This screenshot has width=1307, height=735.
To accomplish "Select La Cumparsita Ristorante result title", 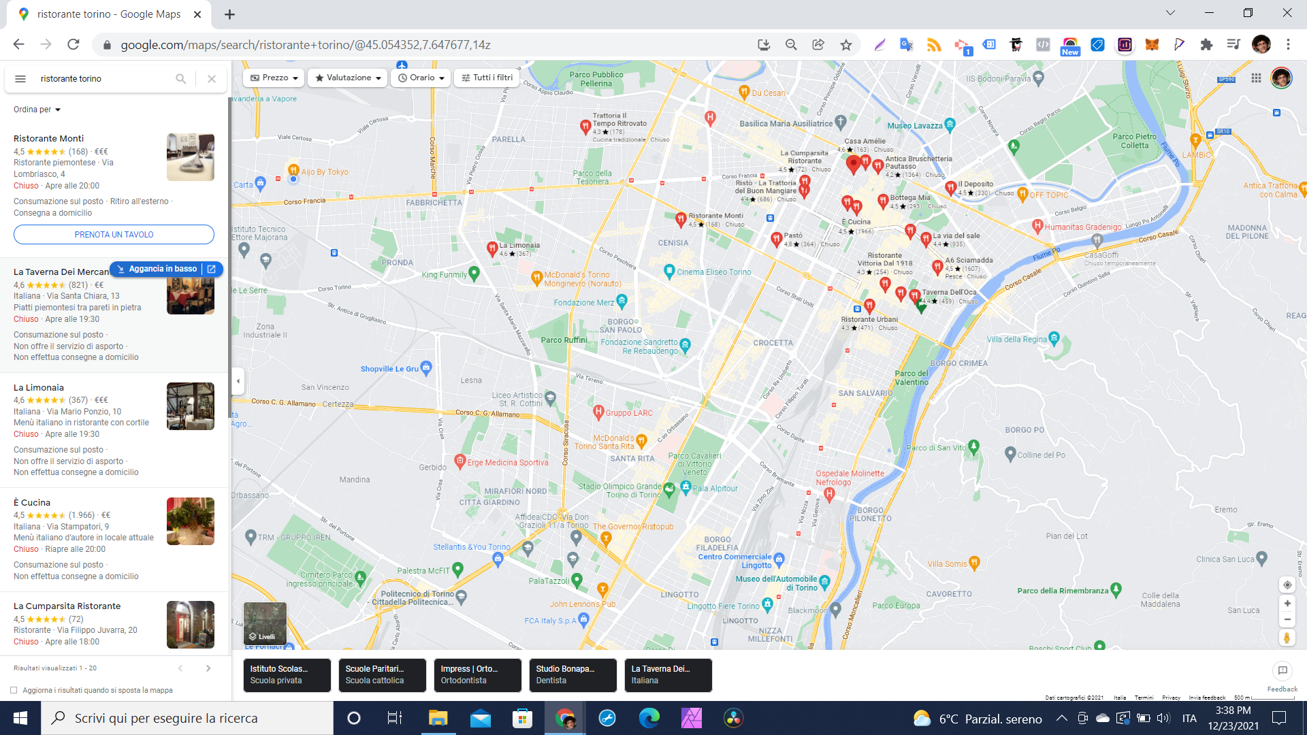I will tap(67, 606).
